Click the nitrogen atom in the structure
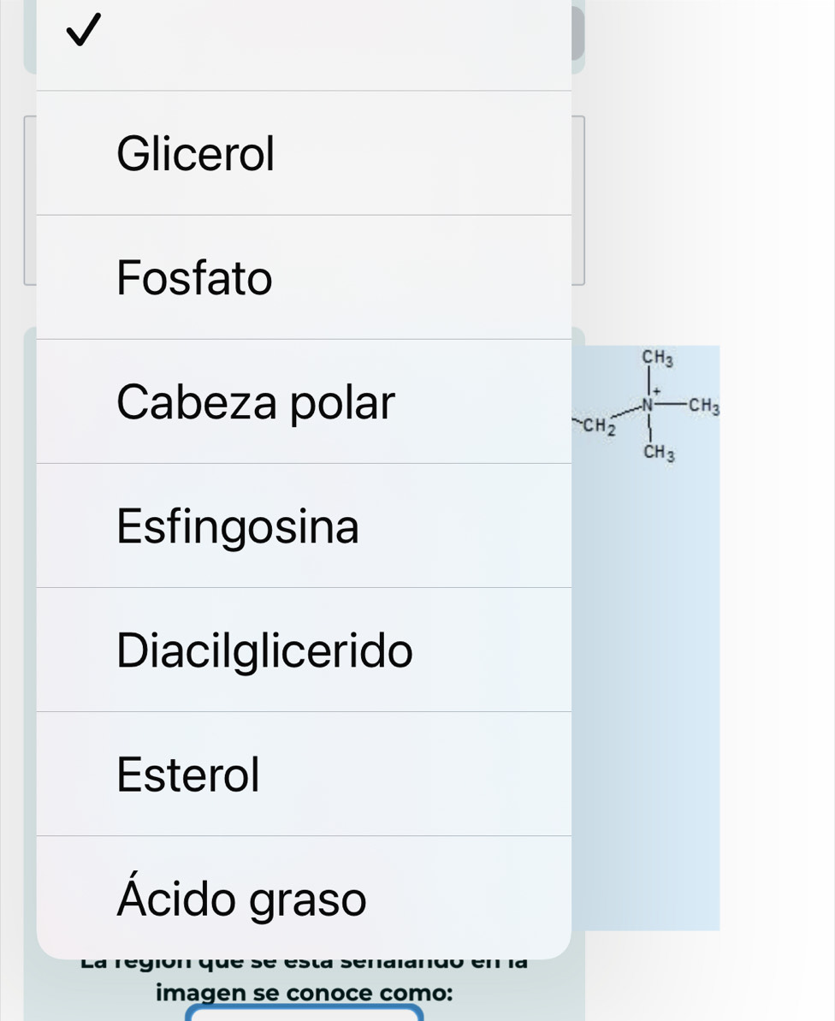835x1021 pixels. click(x=648, y=402)
